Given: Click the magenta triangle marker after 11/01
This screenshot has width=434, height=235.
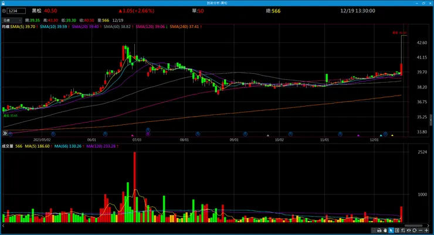Looking at the screenshot, I should point(358,135).
